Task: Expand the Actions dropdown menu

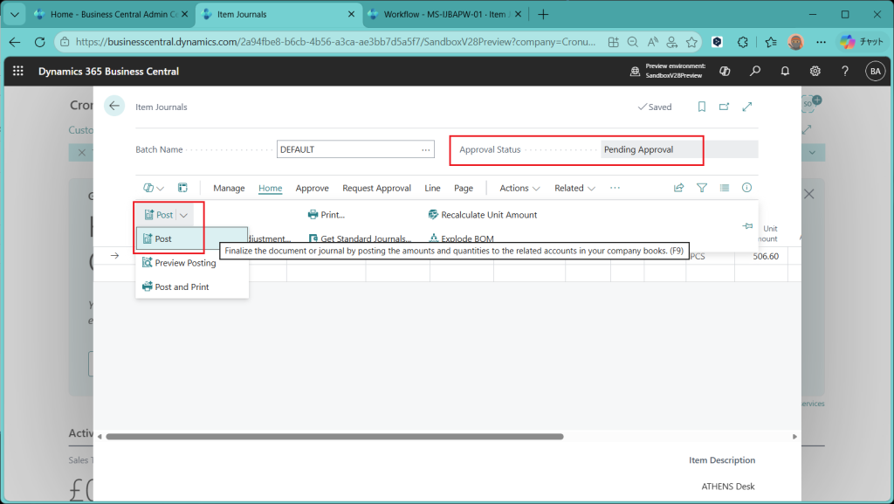Action: [x=519, y=188]
